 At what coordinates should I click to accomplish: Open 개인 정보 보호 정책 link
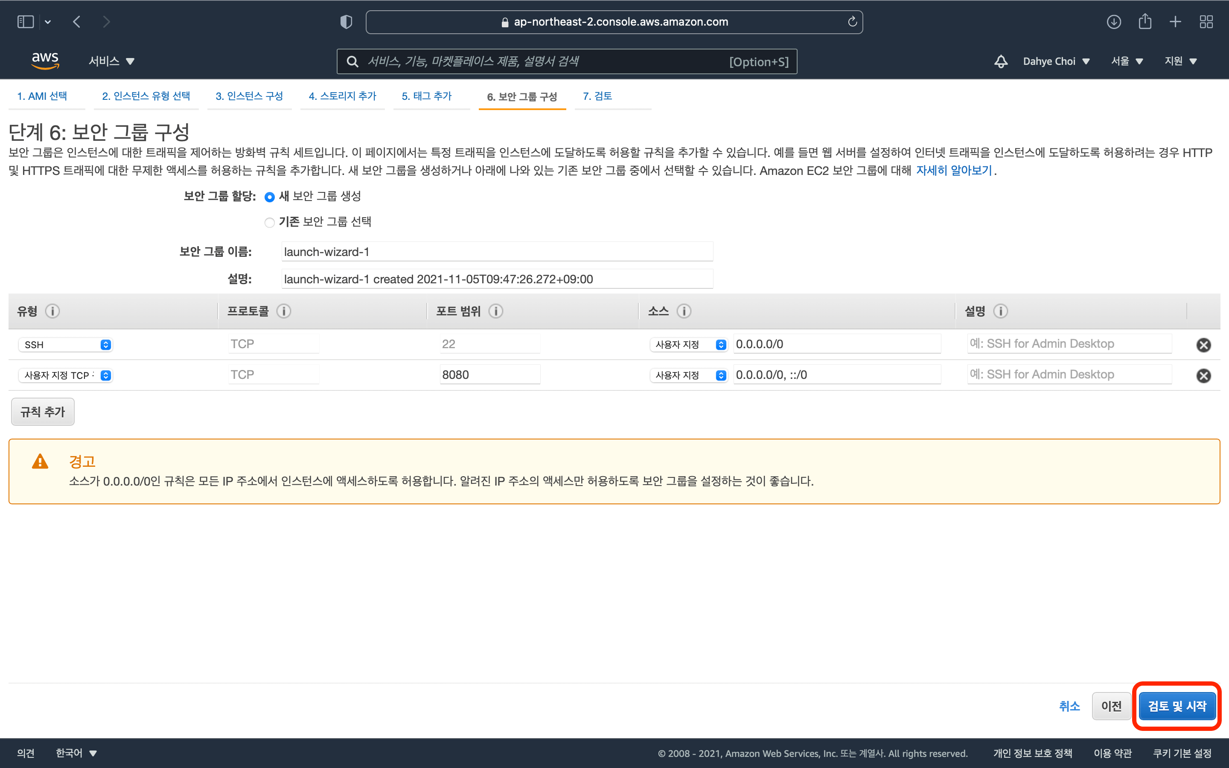tap(1032, 753)
